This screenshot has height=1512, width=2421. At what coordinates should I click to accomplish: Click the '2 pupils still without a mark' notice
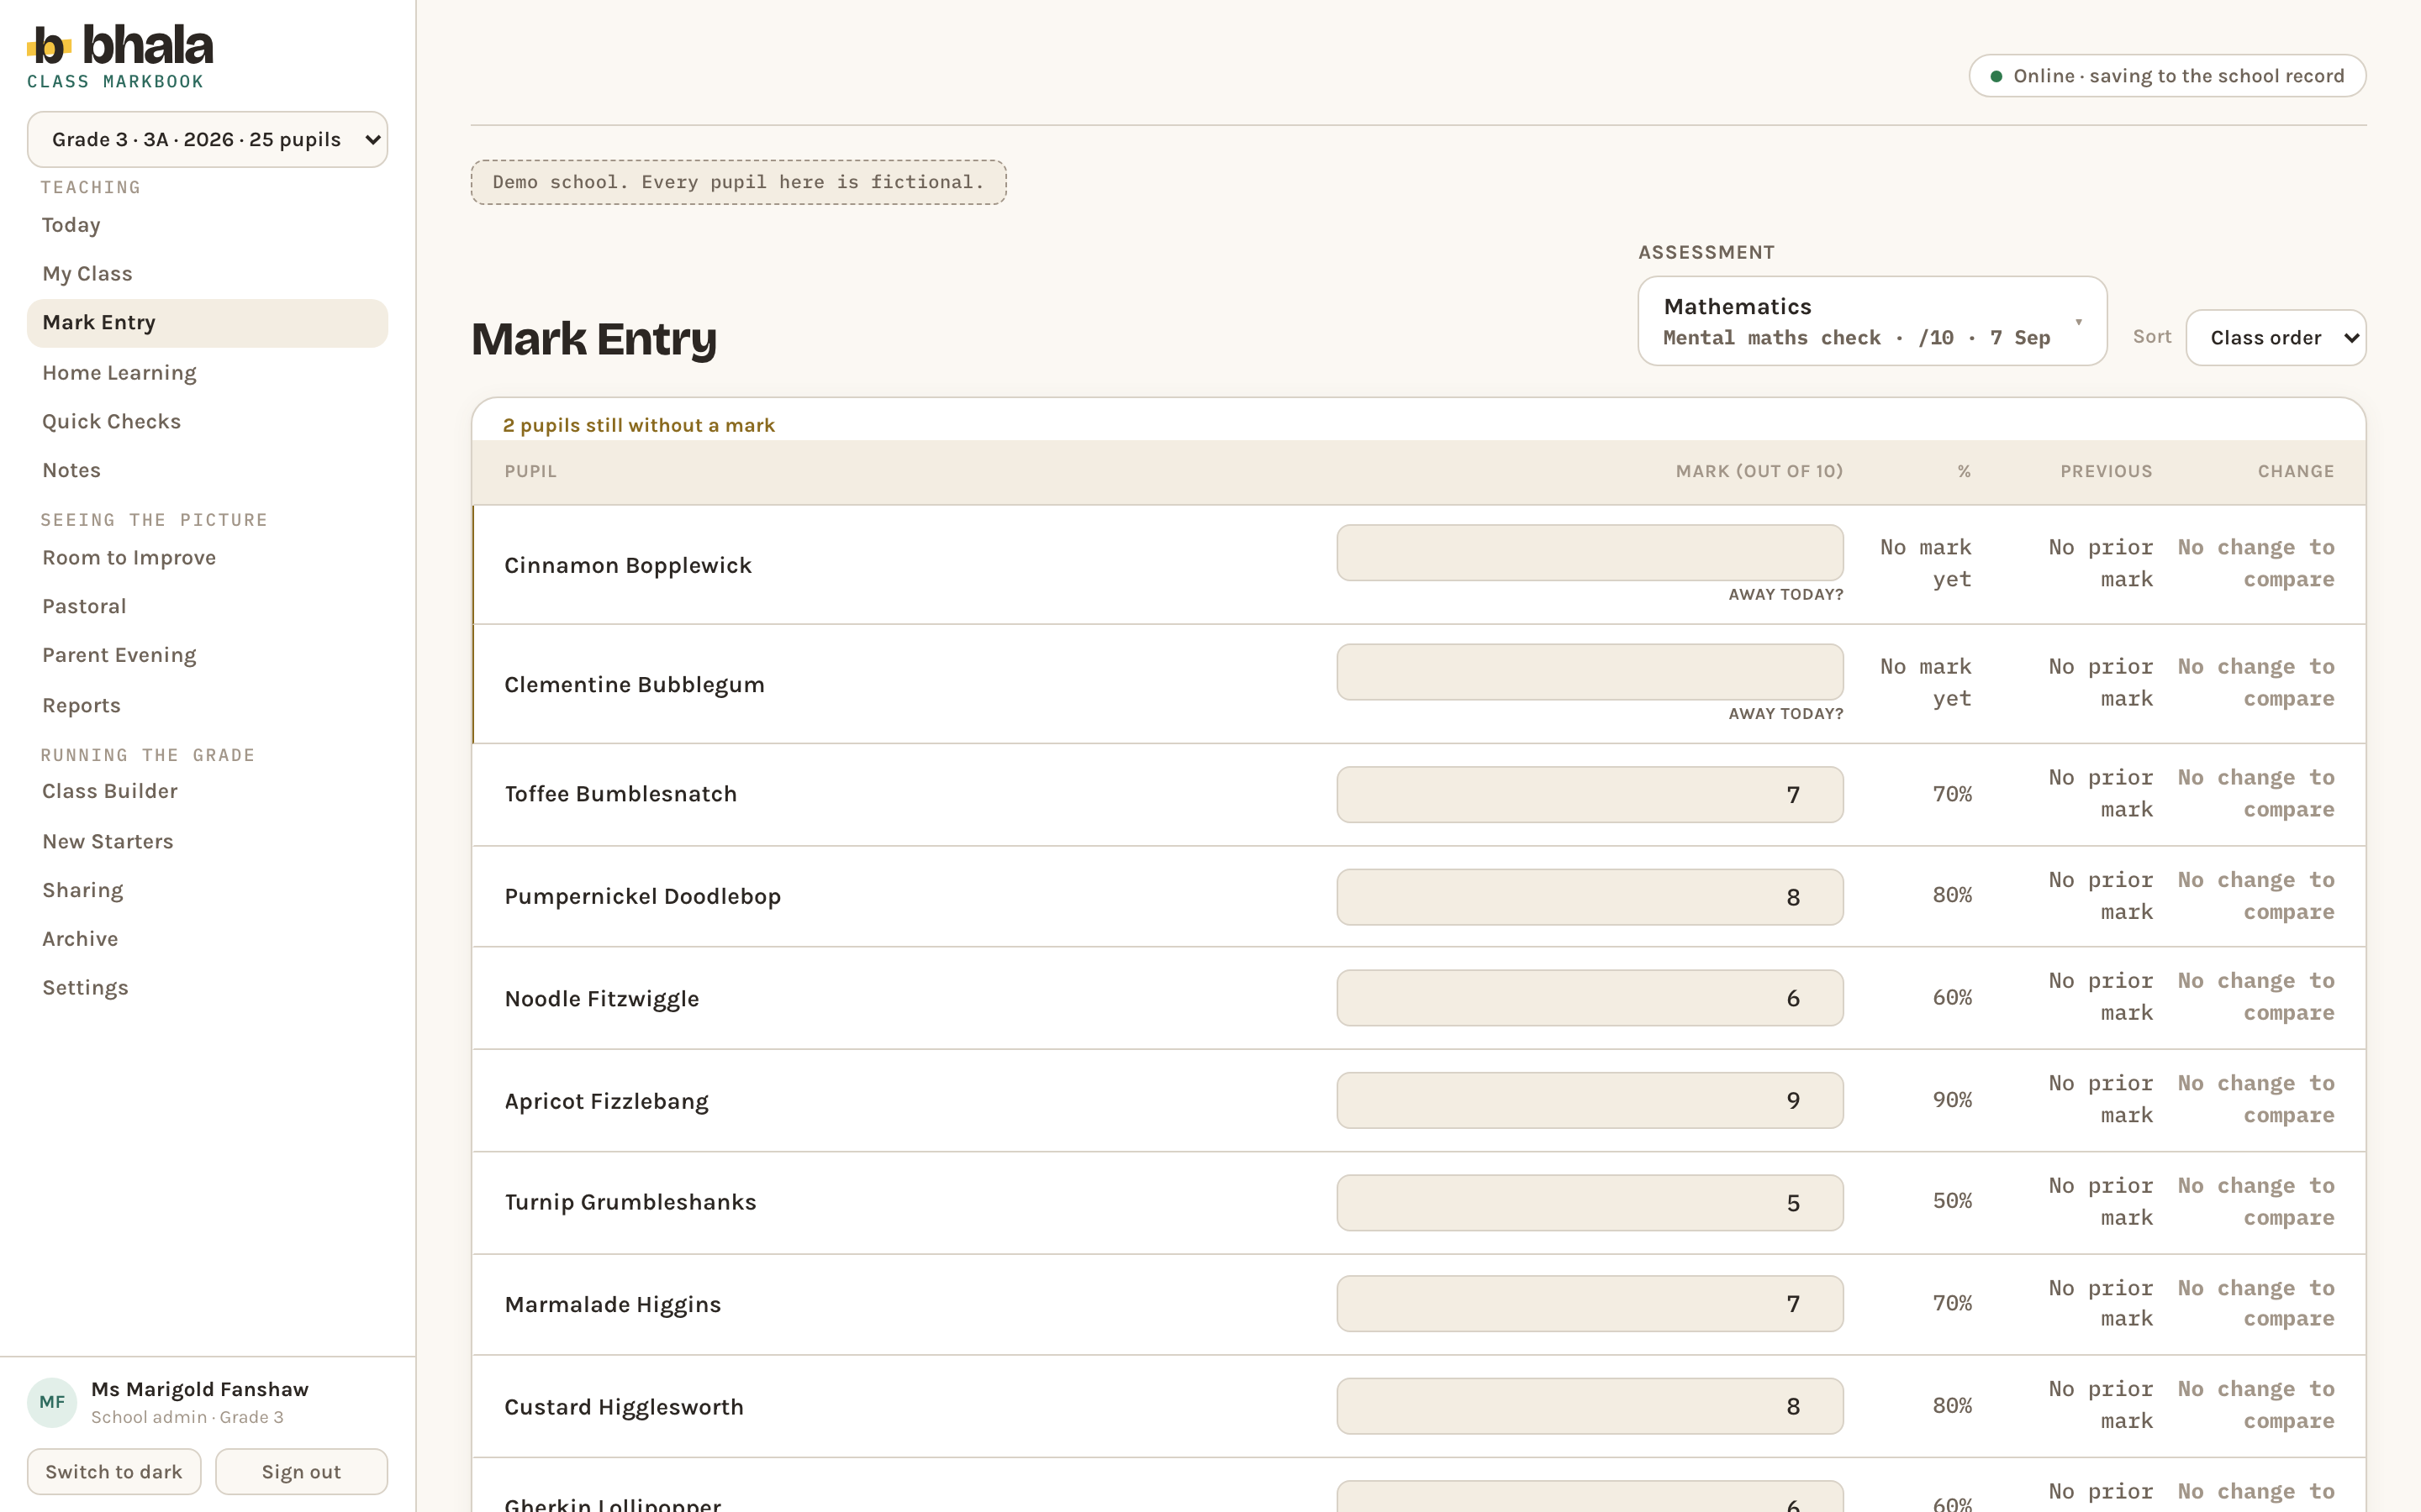click(638, 425)
